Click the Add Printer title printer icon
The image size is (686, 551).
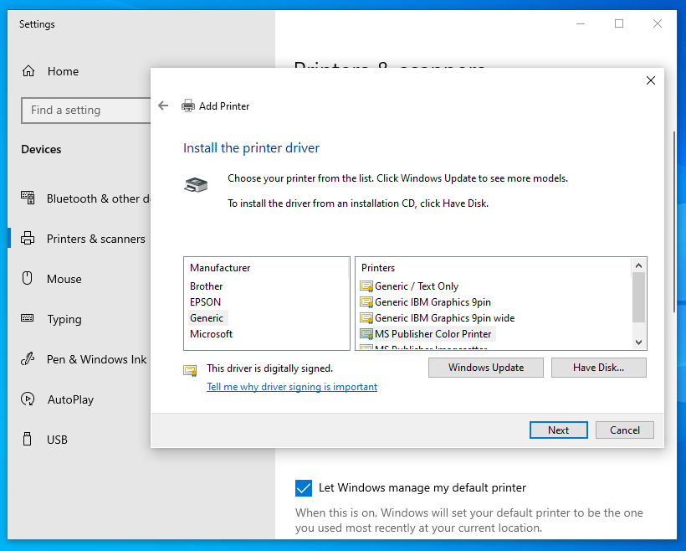click(x=188, y=106)
